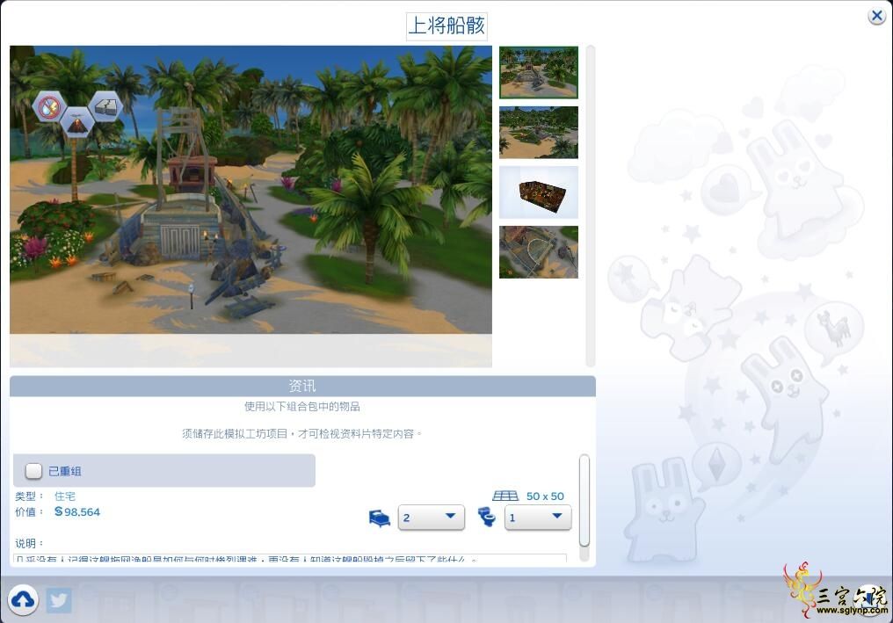The width and height of the screenshot is (893, 623).
Task: Click the bed bedrooms icon
Action: coord(380,518)
